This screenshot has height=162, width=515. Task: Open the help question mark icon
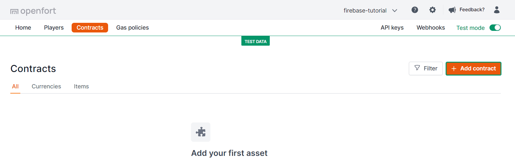tap(415, 10)
